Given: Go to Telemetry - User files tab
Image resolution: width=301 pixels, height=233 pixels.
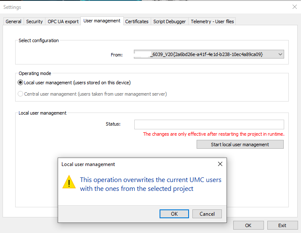Looking at the screenshot, I should click(x=212, y=21).
